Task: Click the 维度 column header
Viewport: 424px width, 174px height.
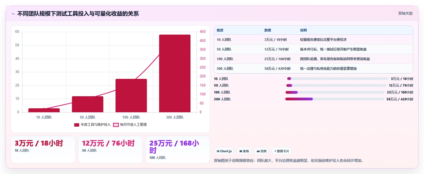Action: [x=220, y=30]
